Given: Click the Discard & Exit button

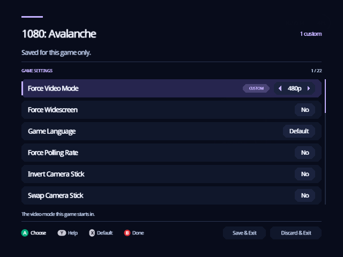Looking at the screenshot, I should point(296,233).
